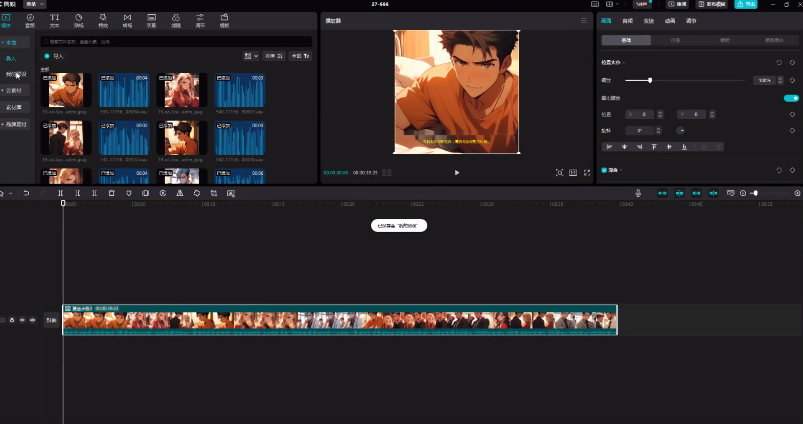Viewport: 803px width, 424px height.
Task: Open the 全部 filter dropdown
Action: pos(300,56)
